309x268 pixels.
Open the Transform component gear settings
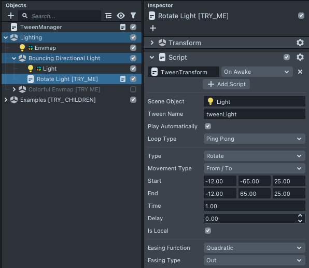pos(300,43)
